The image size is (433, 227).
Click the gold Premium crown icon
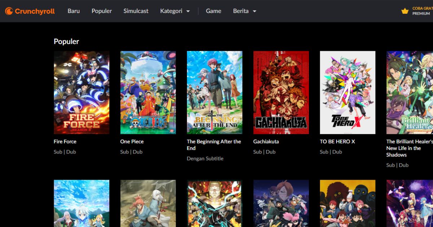pos(405,11)
